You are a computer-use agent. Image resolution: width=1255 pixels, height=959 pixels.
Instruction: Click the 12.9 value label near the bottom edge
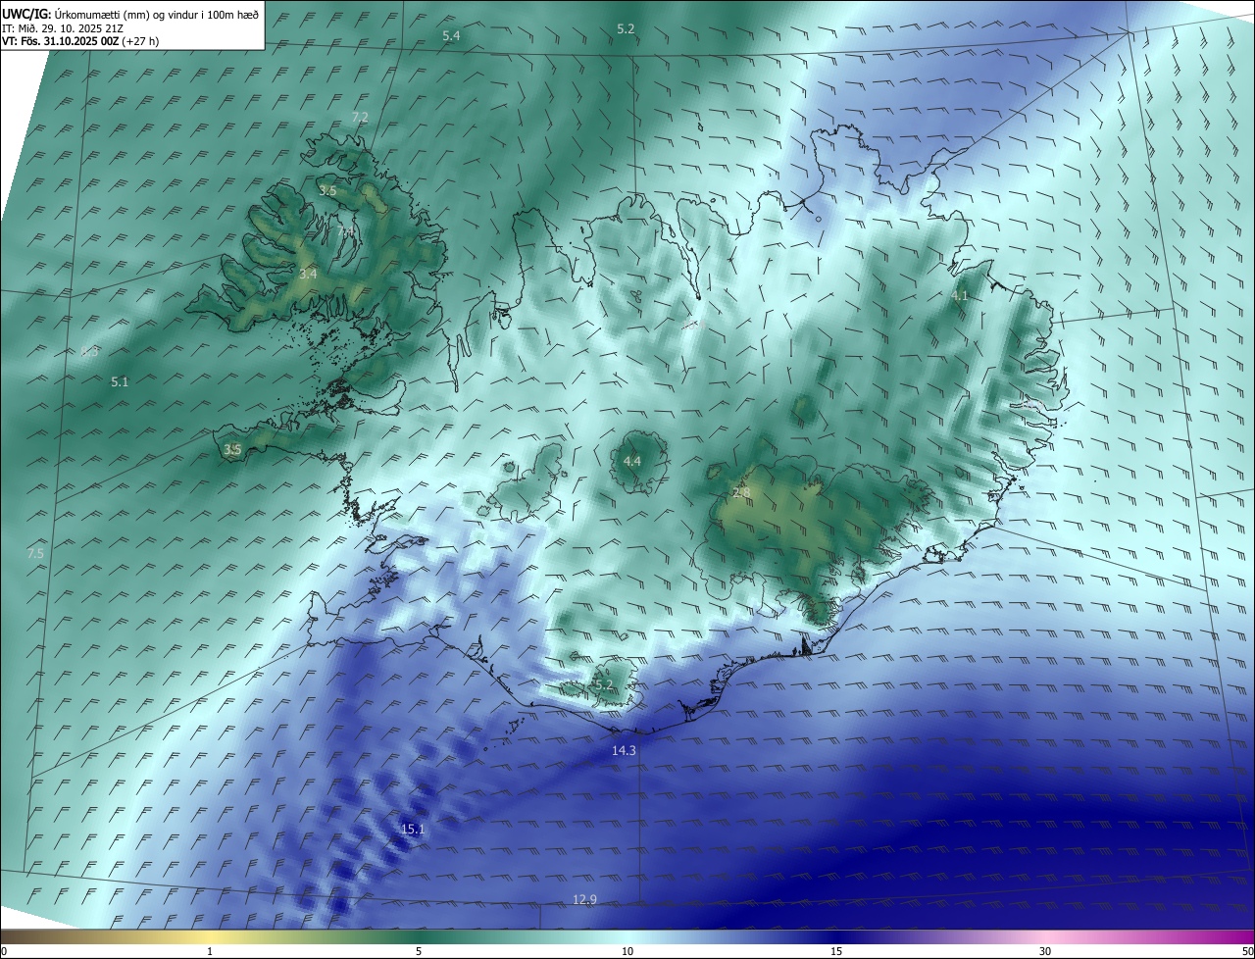[x=584, y=899]
